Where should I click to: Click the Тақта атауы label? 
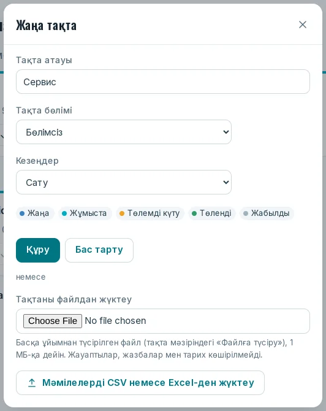click(x=44, y=60)
